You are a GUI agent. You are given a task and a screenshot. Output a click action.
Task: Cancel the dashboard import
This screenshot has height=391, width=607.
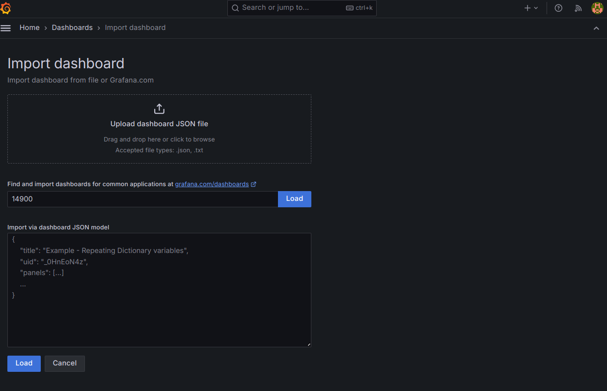click(64, 363)
